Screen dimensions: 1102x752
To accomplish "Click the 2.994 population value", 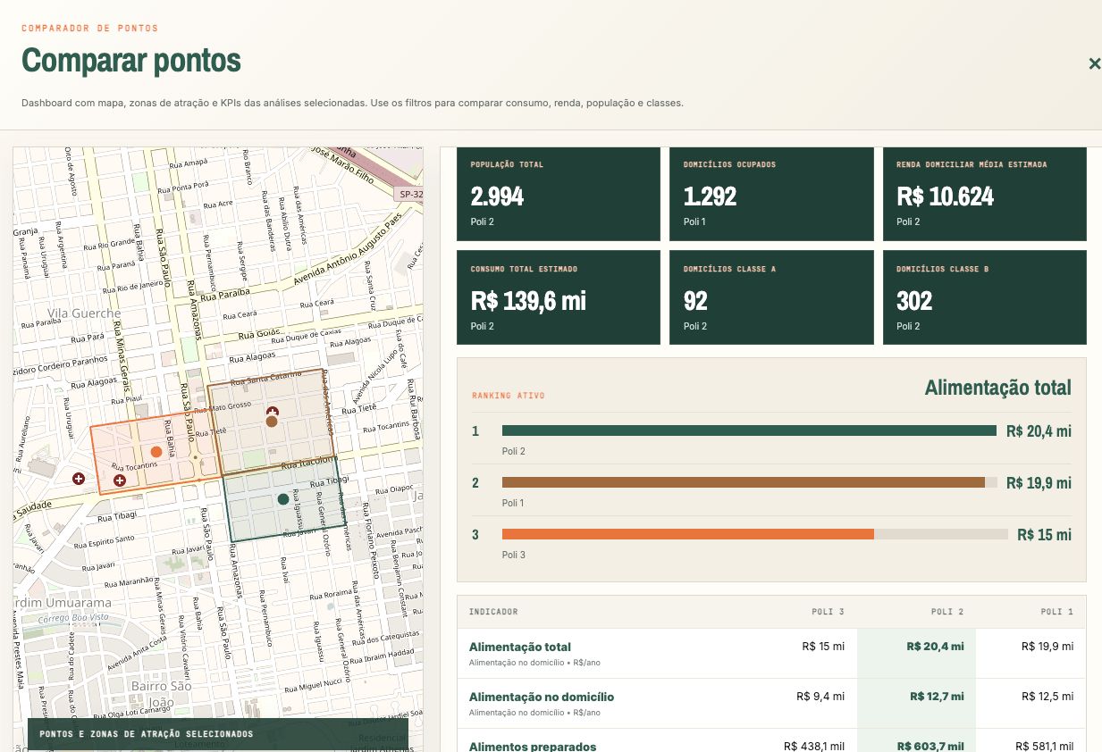I will [498, 196].
